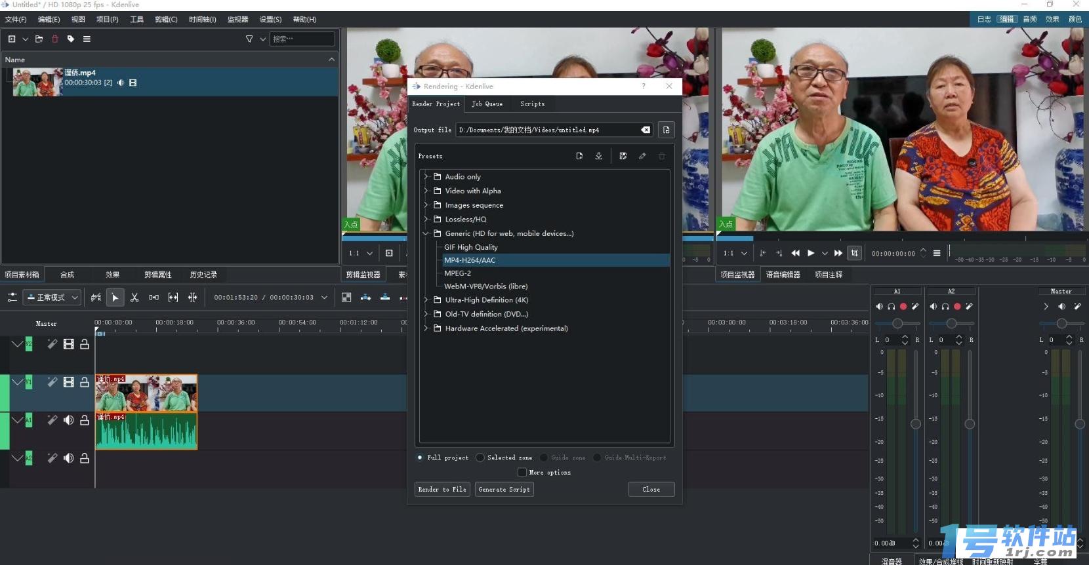Switch to the Job Queue tab

(487, 104)
